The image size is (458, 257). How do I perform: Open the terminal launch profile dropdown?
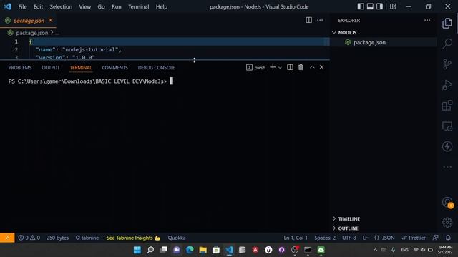[280, 68]
